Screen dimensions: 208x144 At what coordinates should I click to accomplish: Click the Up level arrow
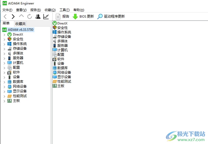pos(21,16)
